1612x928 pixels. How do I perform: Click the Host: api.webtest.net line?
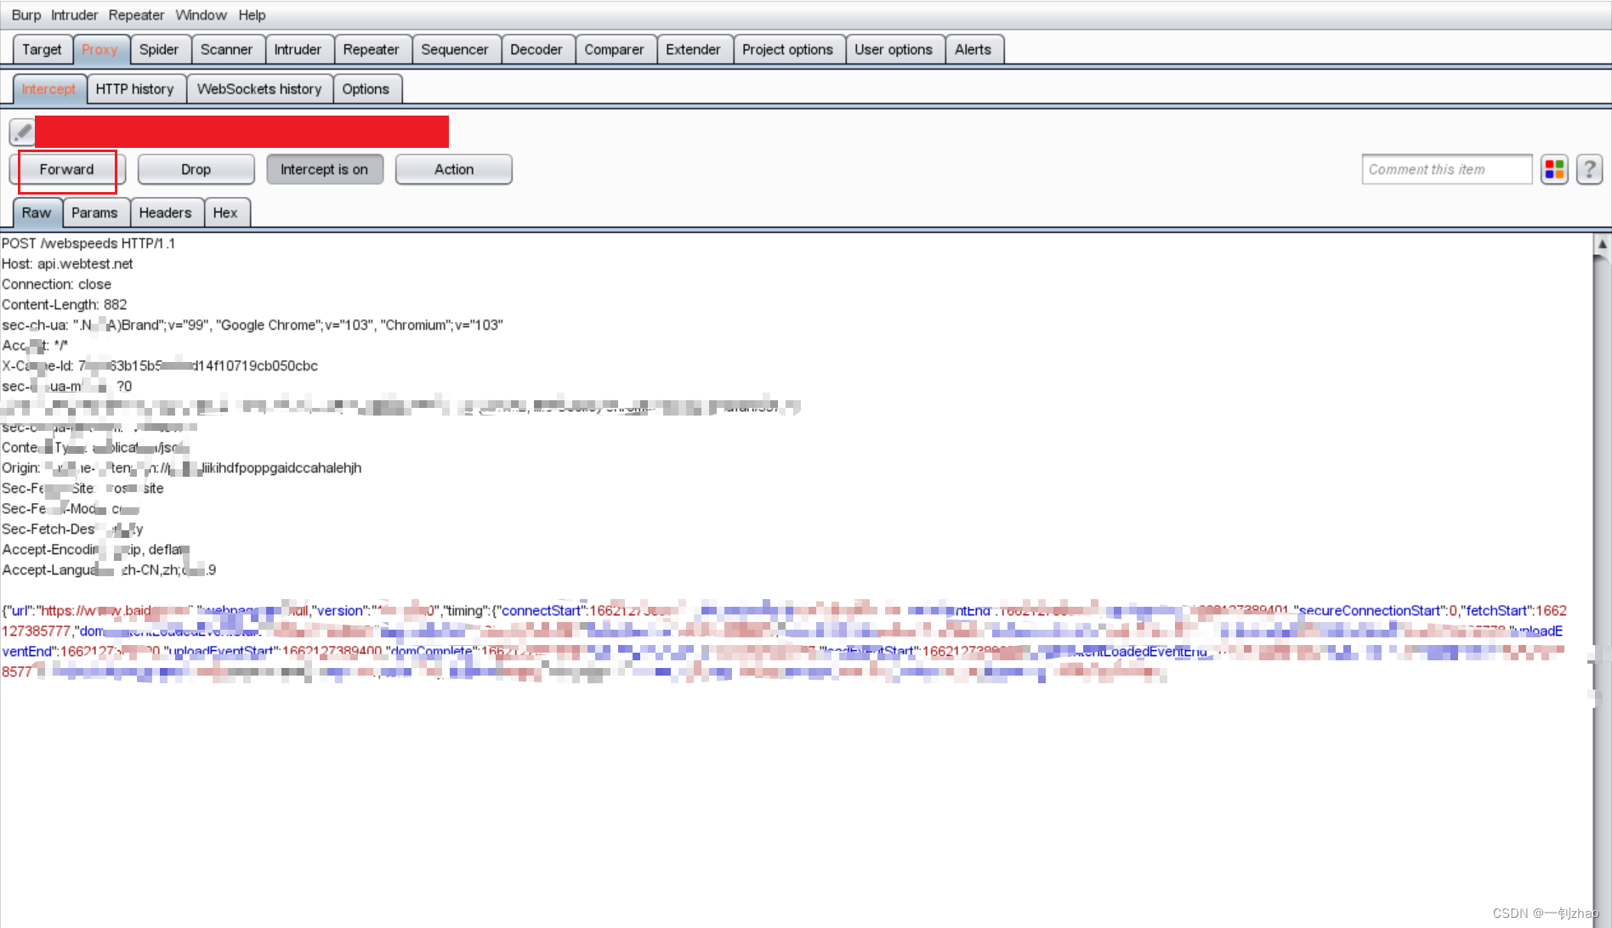(x=67, y=263)
